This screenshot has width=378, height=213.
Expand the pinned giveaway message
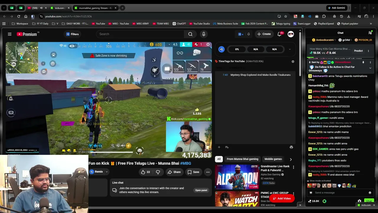tap(370, 68)
